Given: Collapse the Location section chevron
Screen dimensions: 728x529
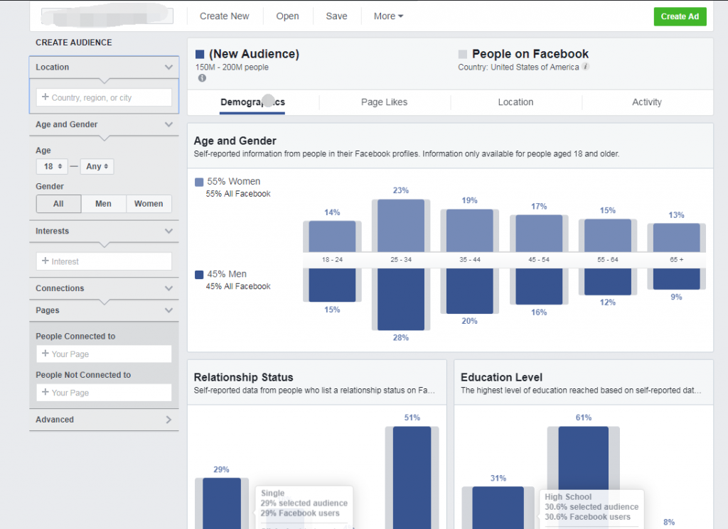Looking at the screenshot, I should [x=168, y=67].
